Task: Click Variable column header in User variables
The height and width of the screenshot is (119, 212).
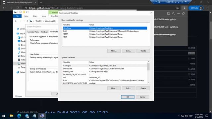Action: tap(75, 25)
